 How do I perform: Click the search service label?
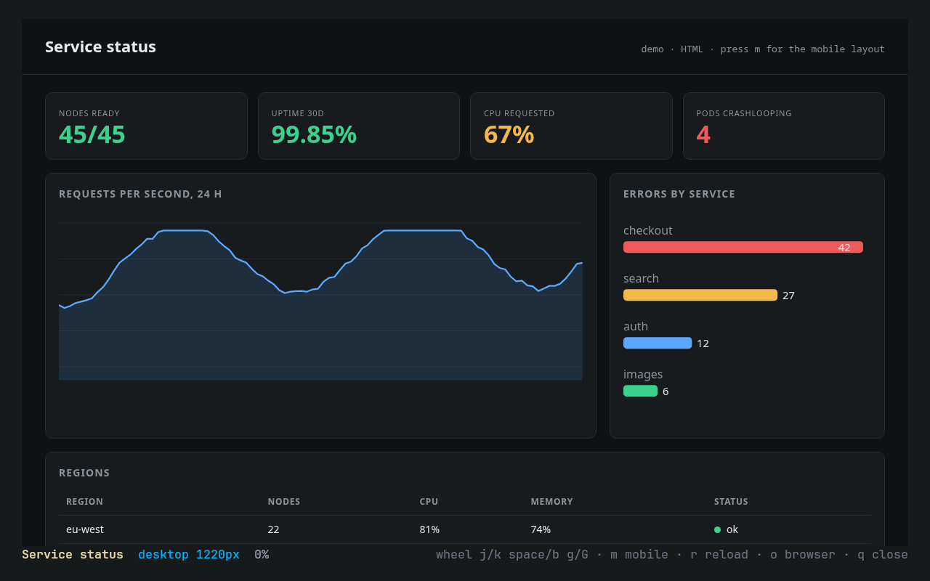click(x=642, y=278)
